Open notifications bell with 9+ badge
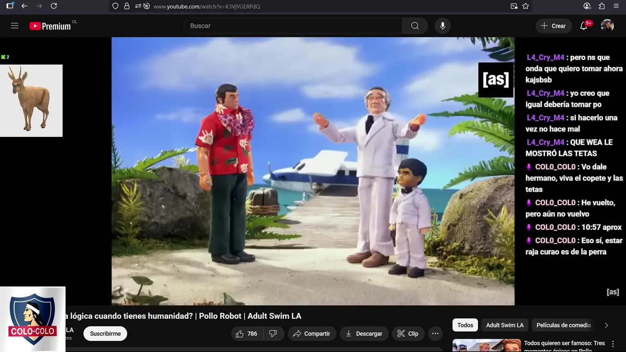 pyautogui.click(x=584, y=26)
